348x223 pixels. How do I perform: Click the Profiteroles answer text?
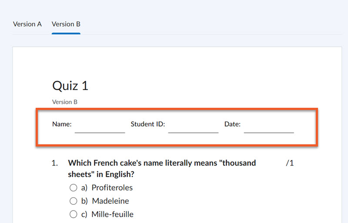[112, 188]
